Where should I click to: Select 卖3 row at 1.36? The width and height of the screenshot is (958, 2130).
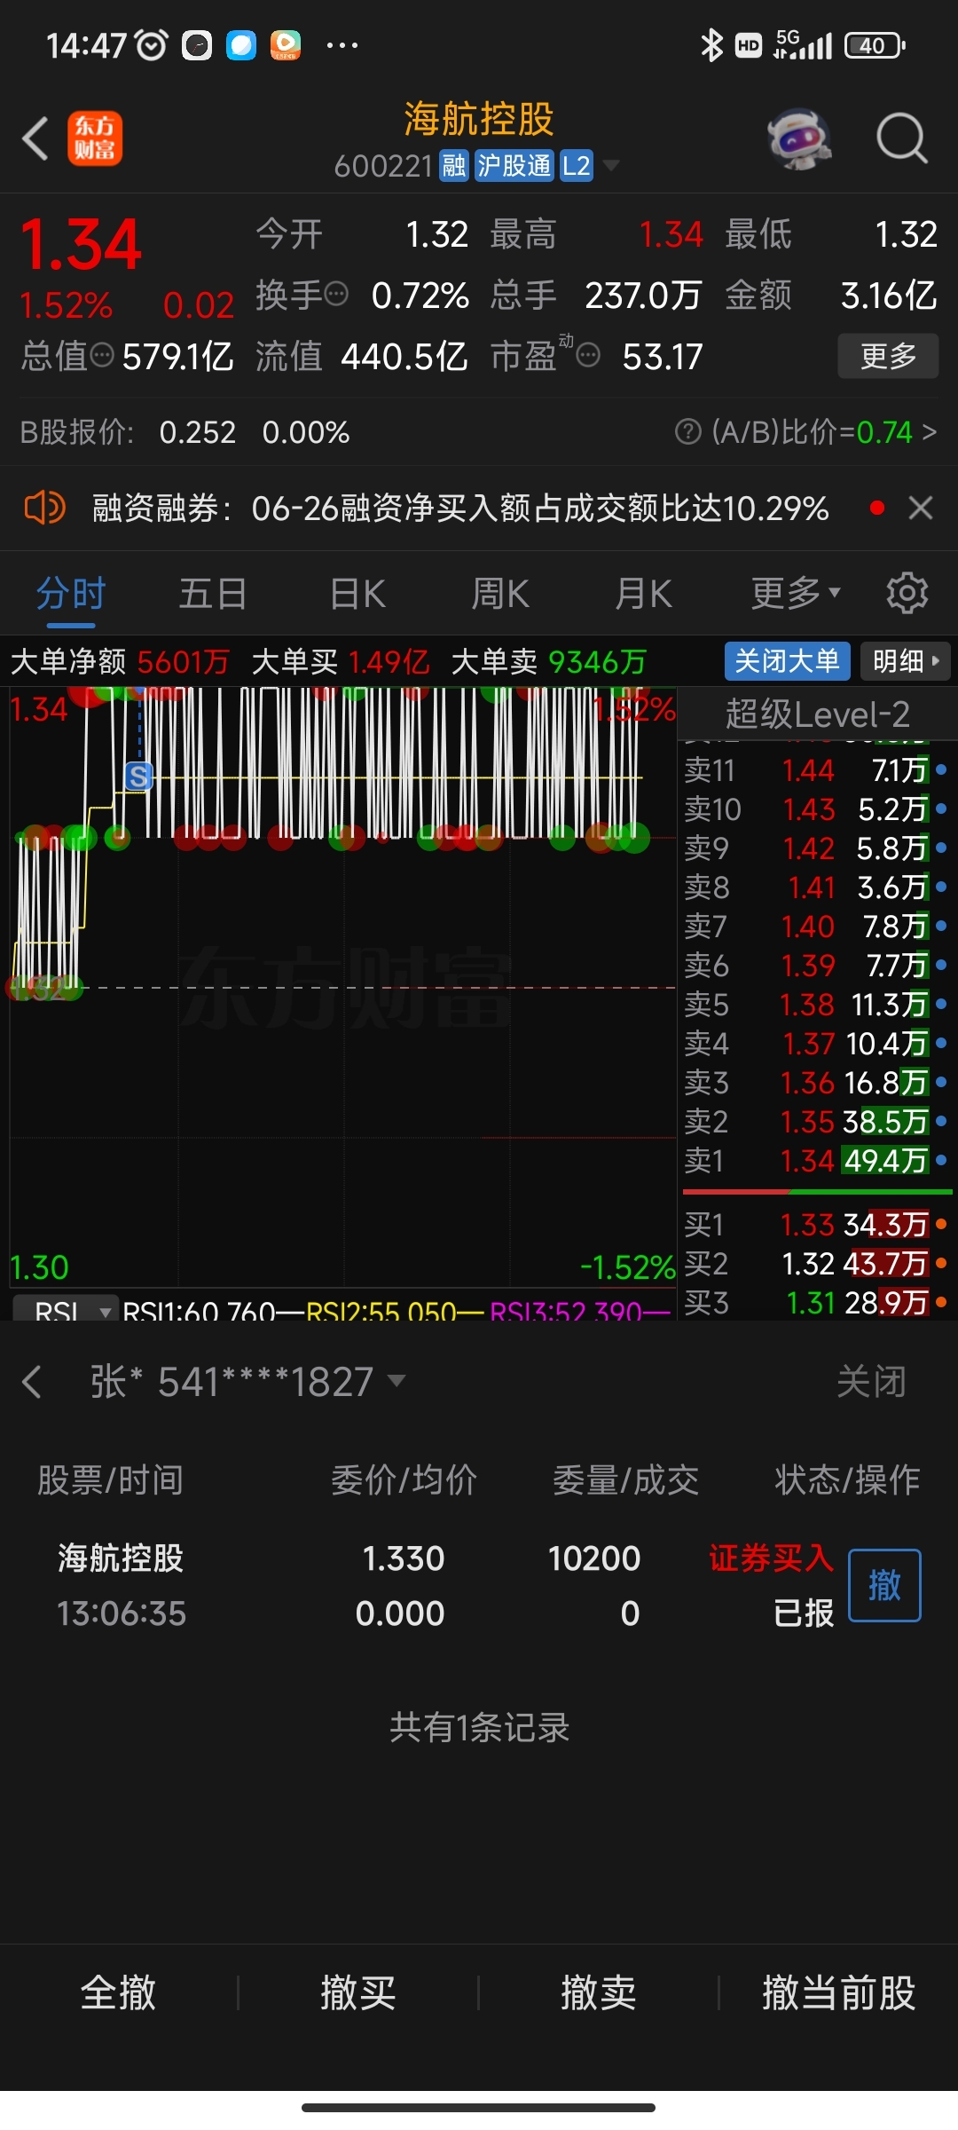point(814,1083)
